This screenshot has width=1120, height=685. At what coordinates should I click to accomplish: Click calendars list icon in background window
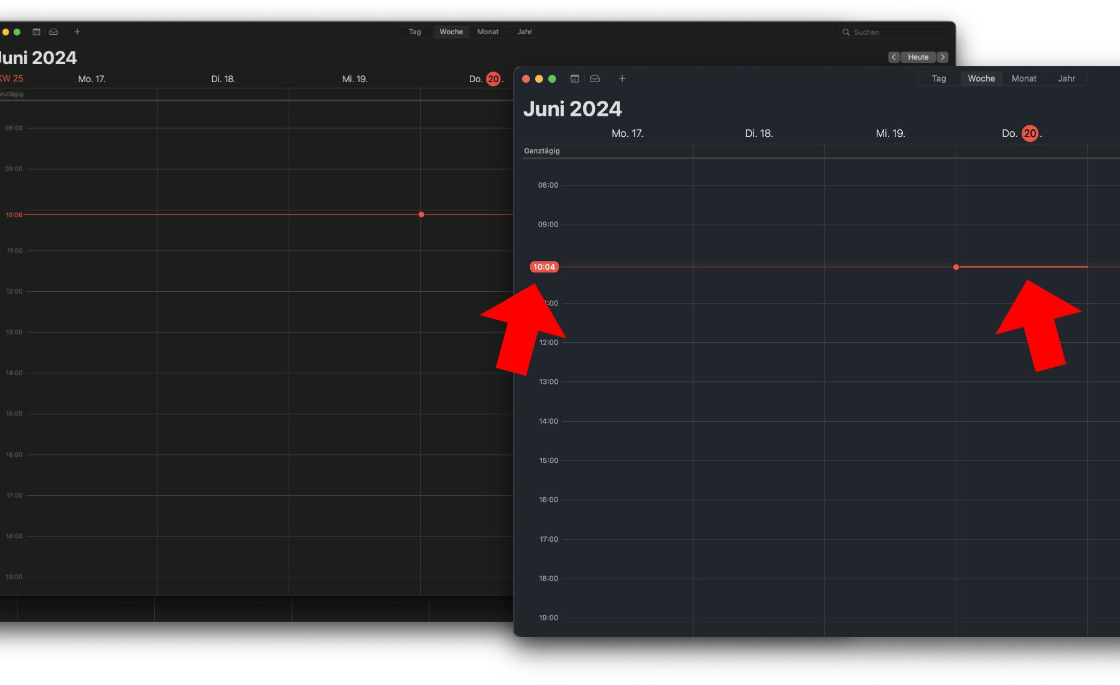(x=37, y=32)
